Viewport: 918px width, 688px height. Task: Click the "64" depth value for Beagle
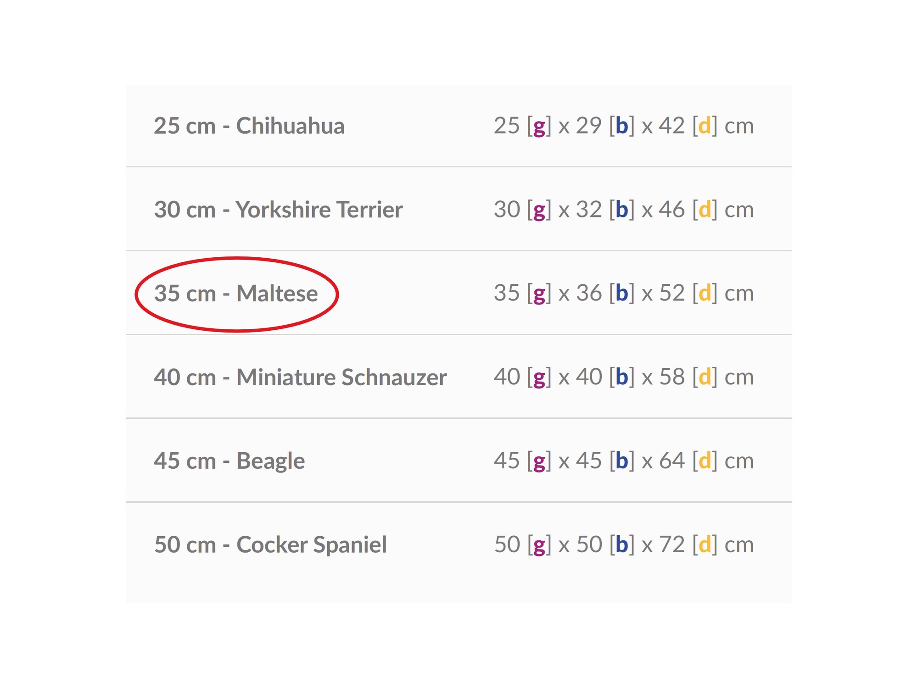(x=672, y=461)
